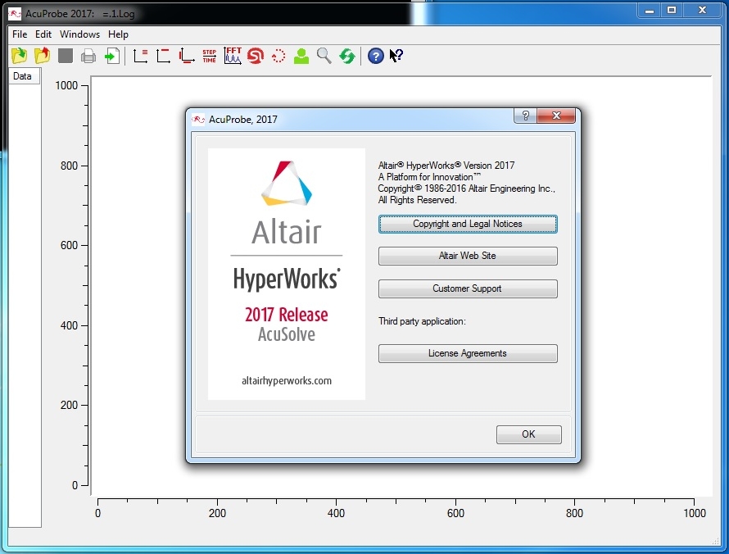Click the folder icon with red arrow

click(x=42, y=57)
